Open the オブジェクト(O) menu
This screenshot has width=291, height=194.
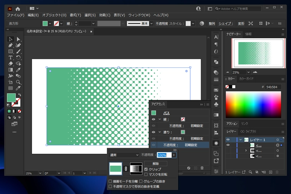[x=54, y=15]
